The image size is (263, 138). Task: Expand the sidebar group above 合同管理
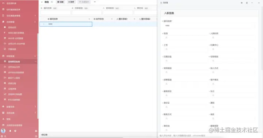(35, 16)
